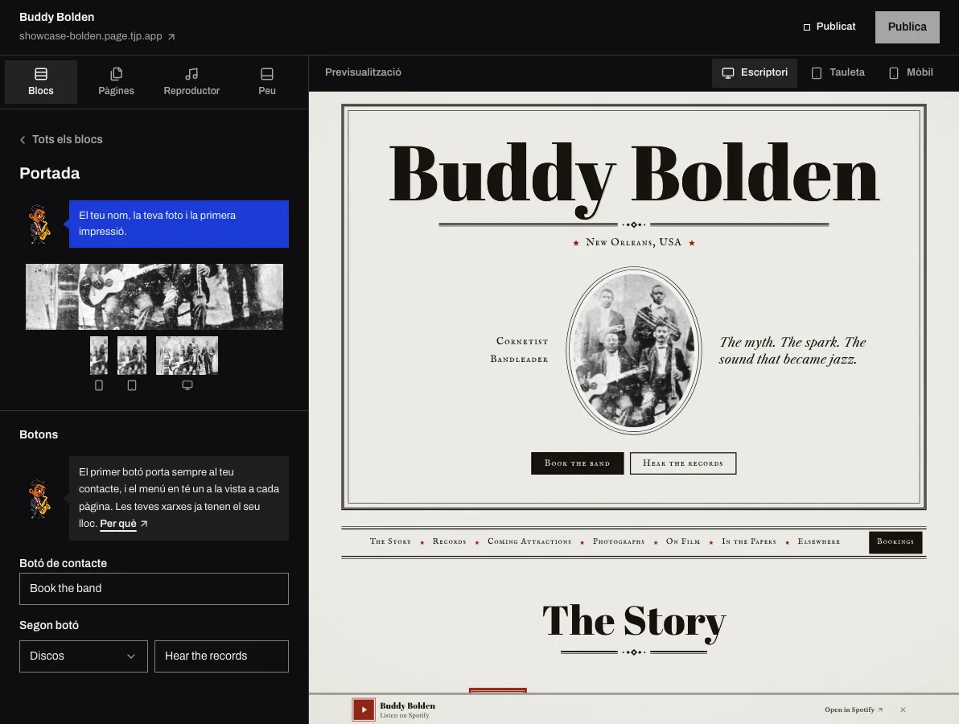959x724 pixels.
Task: Play the Buddy Bolden Spotify track
Action: coord(364,710)
